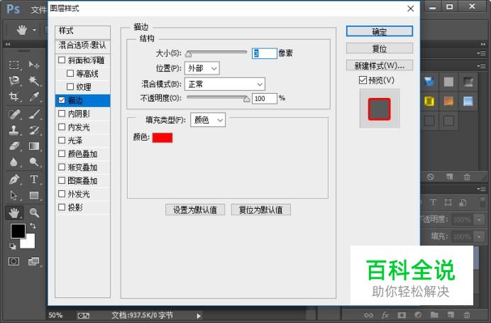Select the Pen tool
491x323 pixels.
[13, 180]
